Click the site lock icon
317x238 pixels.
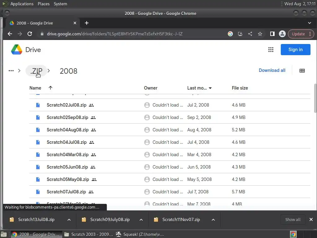pos(42,34)
